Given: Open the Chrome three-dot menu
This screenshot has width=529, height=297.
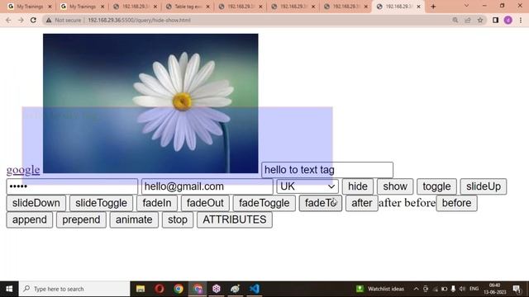Looking at the screenshot, I should pyautogui.click(x=521, y=20).
